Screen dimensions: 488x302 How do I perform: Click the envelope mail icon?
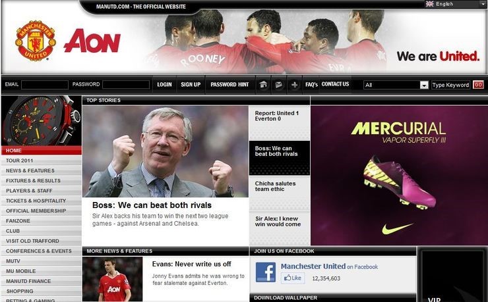tap(278, 84)
